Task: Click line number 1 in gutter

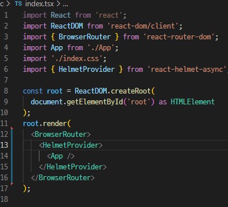Action: tap(6, 15)
